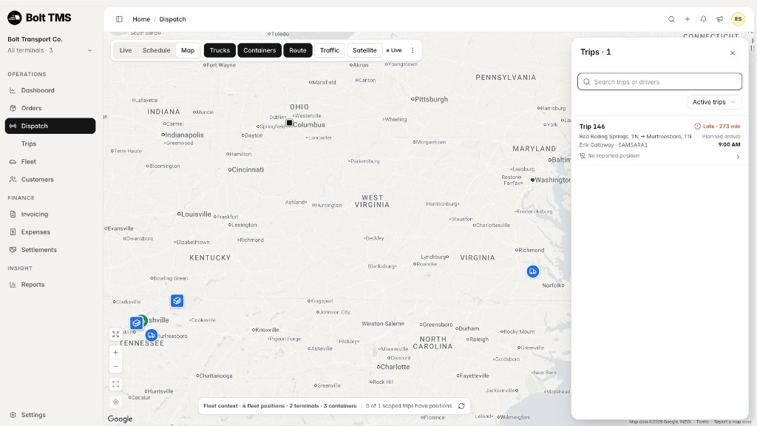Open Invoicing in sidebar
This screenshot has width=757, height=426.
[x=50, y=214]
